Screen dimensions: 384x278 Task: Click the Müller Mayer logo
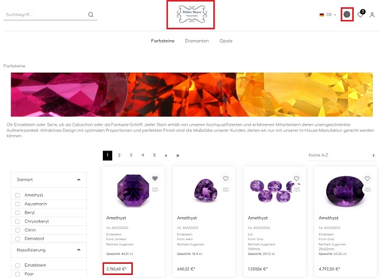click(191, 14)
